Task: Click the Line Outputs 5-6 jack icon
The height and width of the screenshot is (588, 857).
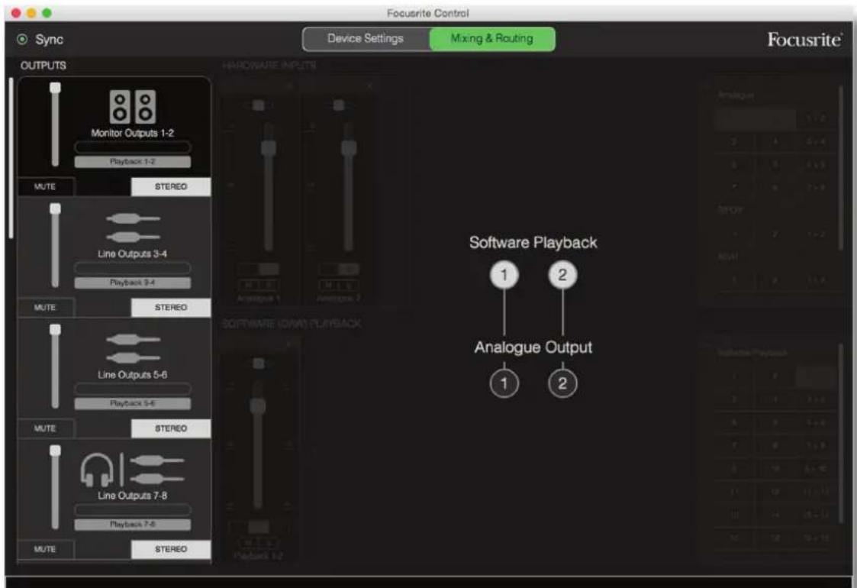Action: coord(133,348)
